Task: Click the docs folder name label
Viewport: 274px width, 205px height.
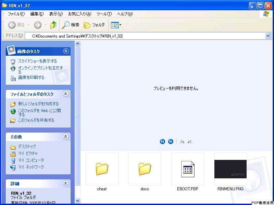Action: coord(145,189)
